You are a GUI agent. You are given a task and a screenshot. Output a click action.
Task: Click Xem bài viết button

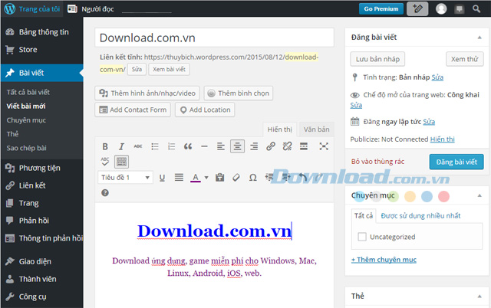169,69
